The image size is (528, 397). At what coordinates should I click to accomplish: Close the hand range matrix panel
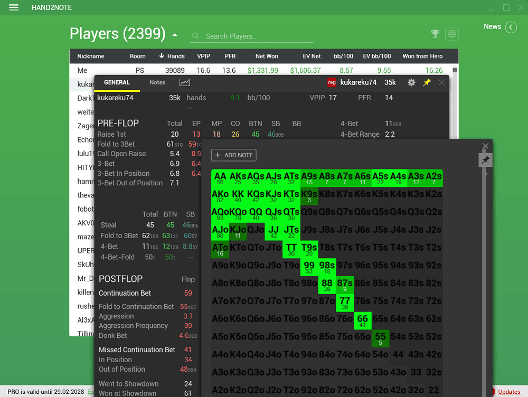coord(485,146)
